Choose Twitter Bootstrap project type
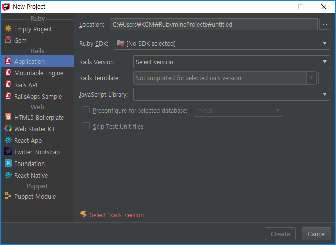The height and width of the screenshot is (245, 336). pyautogui.click(x=38, y=152)
